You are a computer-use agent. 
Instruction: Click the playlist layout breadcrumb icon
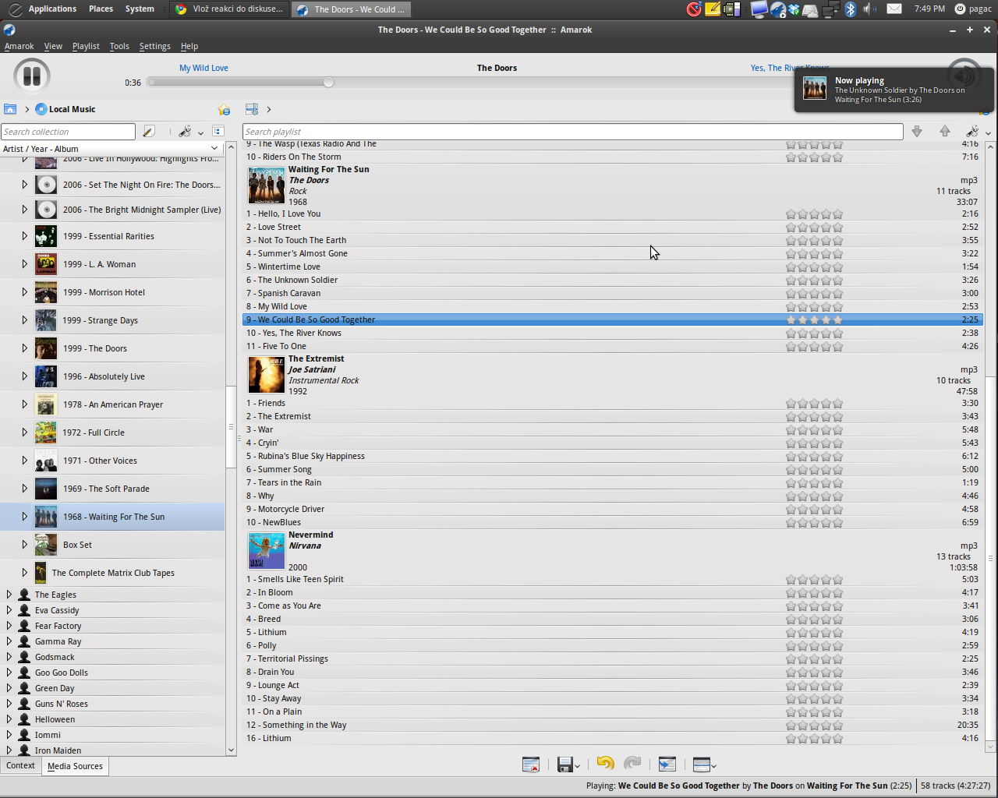252,109
